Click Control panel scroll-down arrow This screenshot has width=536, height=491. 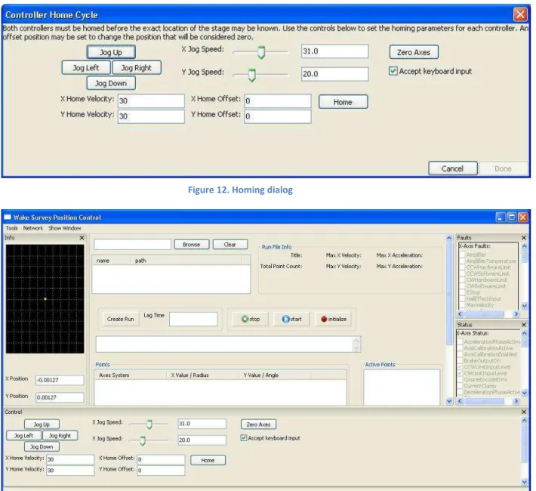[525, 482]
